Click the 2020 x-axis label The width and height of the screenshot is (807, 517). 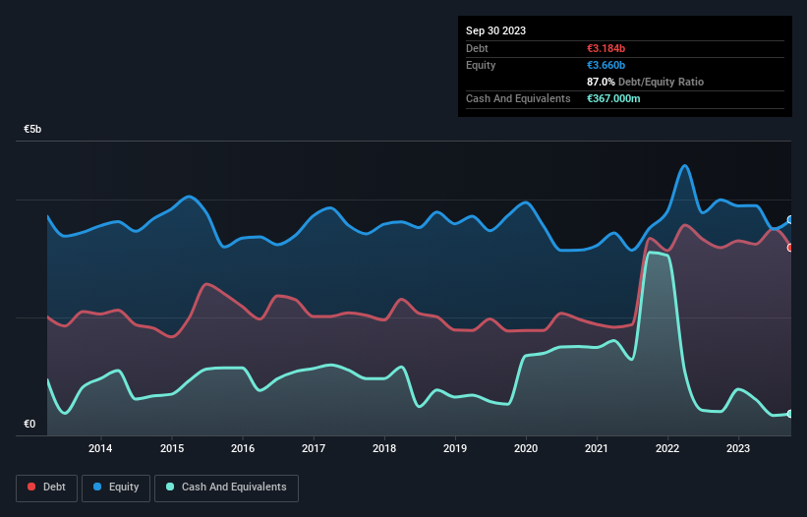(x=526, y=448)
